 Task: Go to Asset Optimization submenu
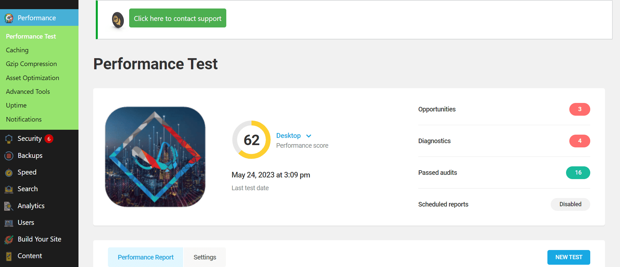[32, 78]
